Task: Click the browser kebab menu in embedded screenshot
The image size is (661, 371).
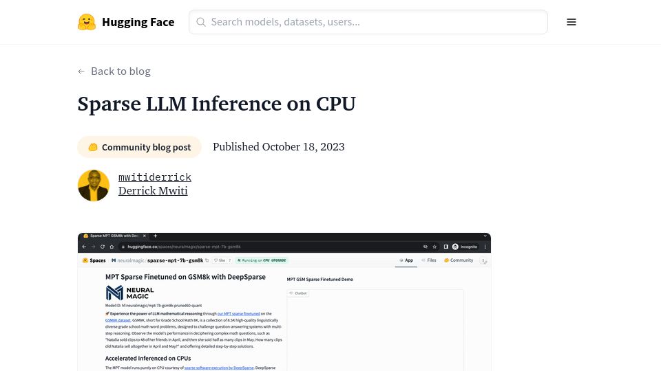Action: point(485,247)
